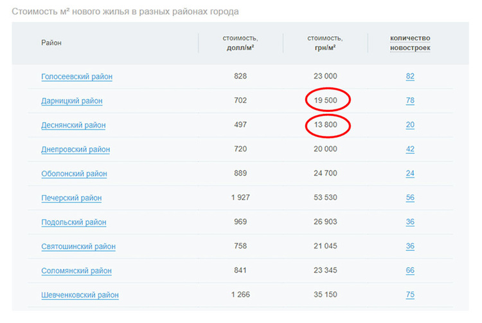This screenshot has width=482, height=323.
Task: Click the table title Стоимость м² нового жилья
Action: pyautogui.click(x=125, y=12)
